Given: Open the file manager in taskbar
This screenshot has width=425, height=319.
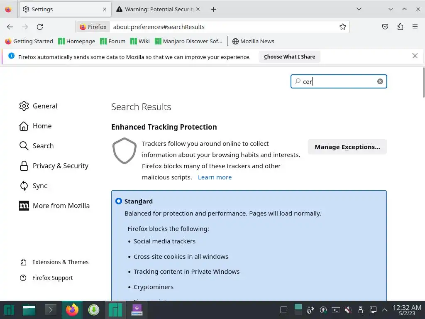Looking at the screenshot, I should (x=29, y=310).
